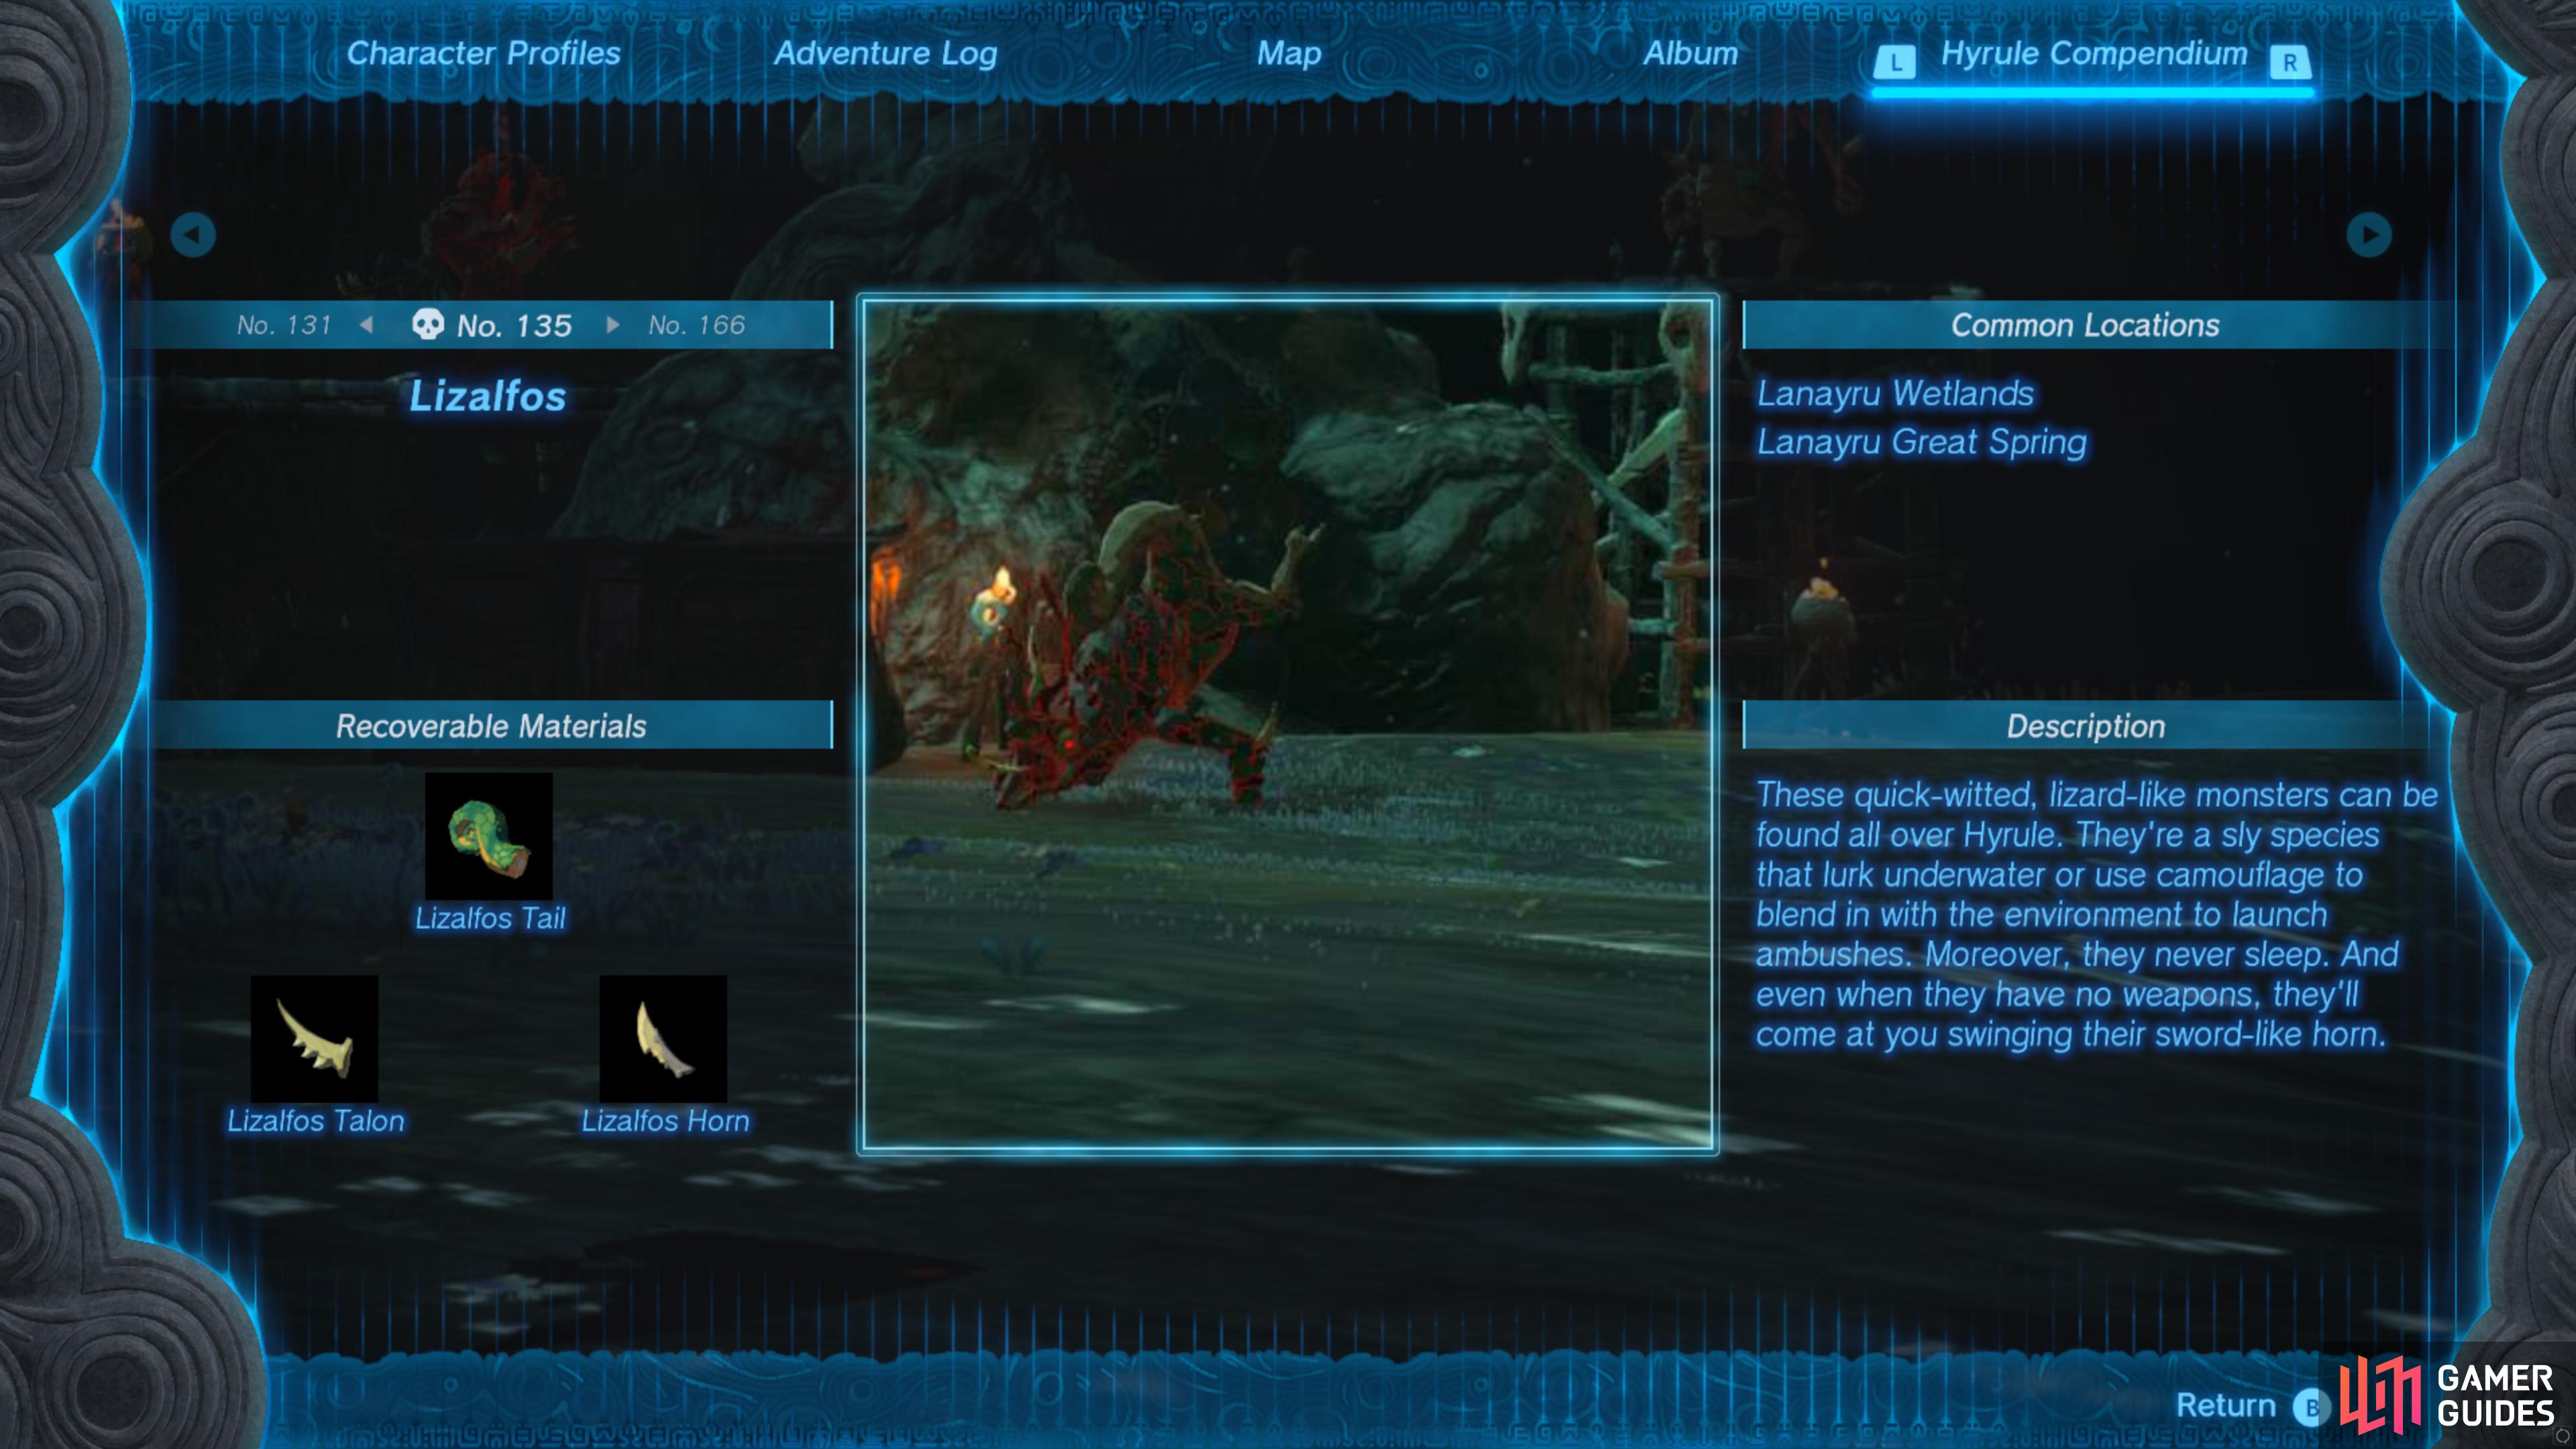Go to previous page with left circle arrow
The width and height of the screenshot is (2576, 1449).
[x=193, y=235]
